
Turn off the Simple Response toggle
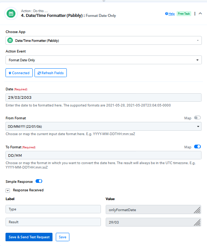point(39,181)
